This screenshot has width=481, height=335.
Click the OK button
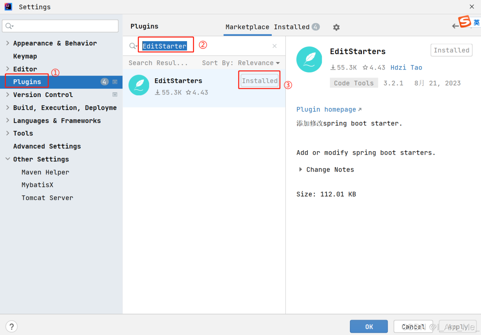coord(369,327)
